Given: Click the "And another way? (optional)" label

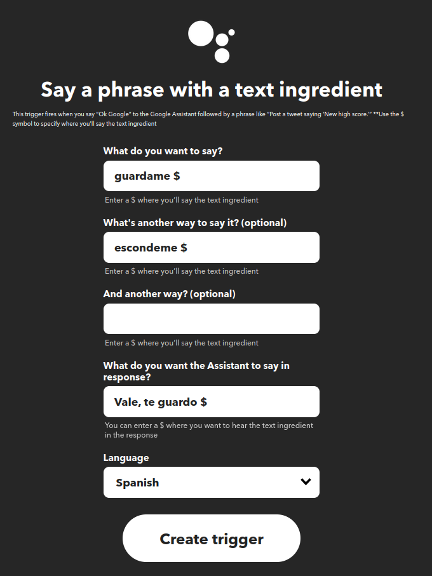Looking at the screenshot, I should click(169, 294).
